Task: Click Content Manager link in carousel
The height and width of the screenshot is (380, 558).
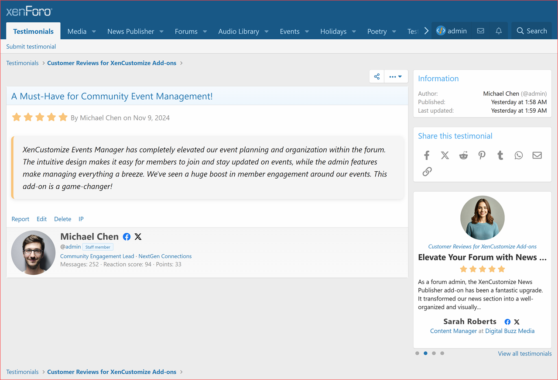Action: coord(453,331)
